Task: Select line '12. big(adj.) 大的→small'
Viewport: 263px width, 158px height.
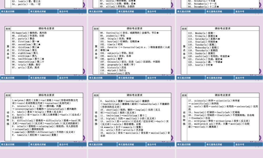Action: (128, 118)
